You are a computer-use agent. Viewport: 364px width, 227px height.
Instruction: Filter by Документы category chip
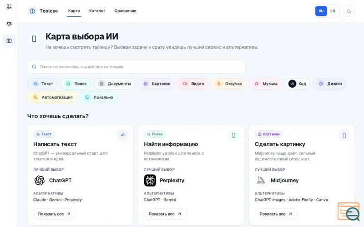point(114,84)
